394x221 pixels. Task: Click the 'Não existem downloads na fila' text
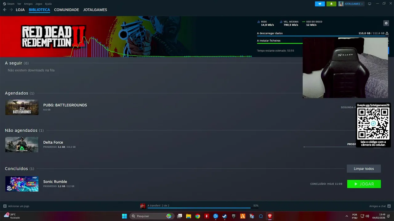31,70
